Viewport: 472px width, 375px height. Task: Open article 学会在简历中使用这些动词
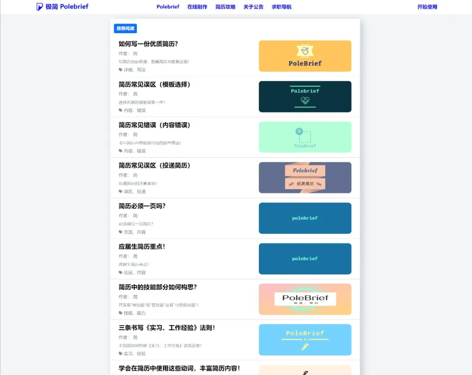coord(179,368)
